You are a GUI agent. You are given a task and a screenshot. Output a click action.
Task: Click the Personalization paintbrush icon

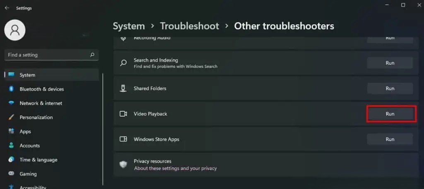pyautogui.click(x=11, y=117)
